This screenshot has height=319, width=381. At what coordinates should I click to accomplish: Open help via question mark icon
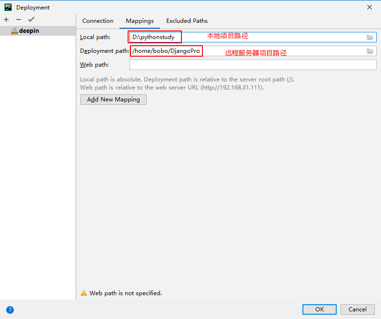tap(10, 310)
